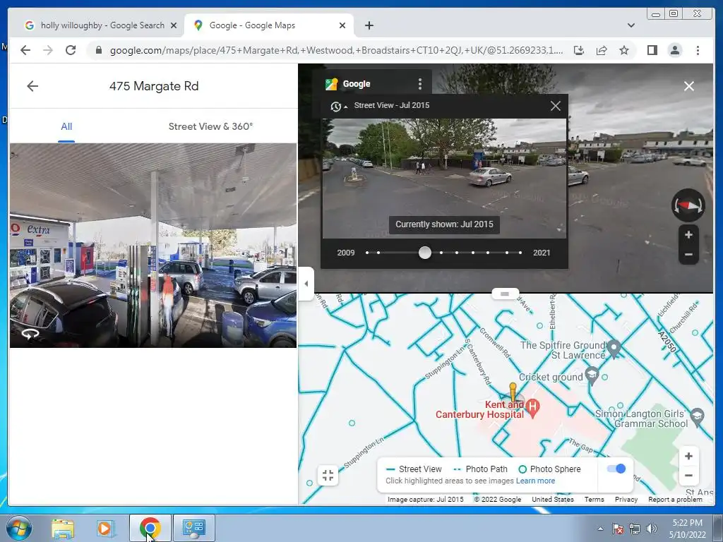Open the Chrome profile avatar

674,50
